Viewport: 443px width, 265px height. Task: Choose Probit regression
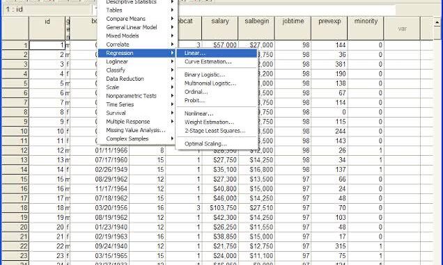point(217,100)
